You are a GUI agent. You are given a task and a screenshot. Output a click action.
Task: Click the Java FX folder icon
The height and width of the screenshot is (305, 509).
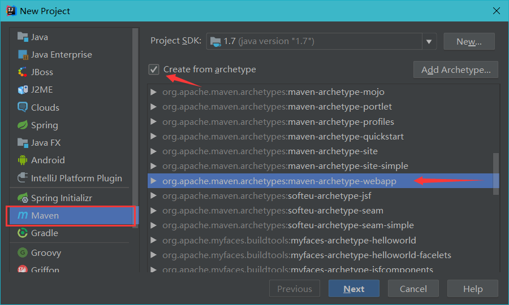[23, 142]
